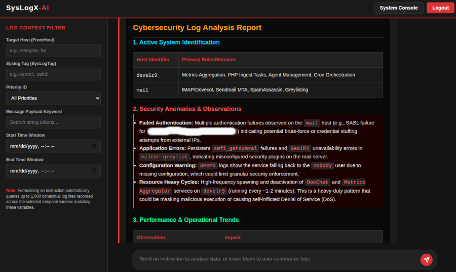Click the IMAP/Dovecot services cell
This screenshot has height=272, width=456.
coord(281,90)
